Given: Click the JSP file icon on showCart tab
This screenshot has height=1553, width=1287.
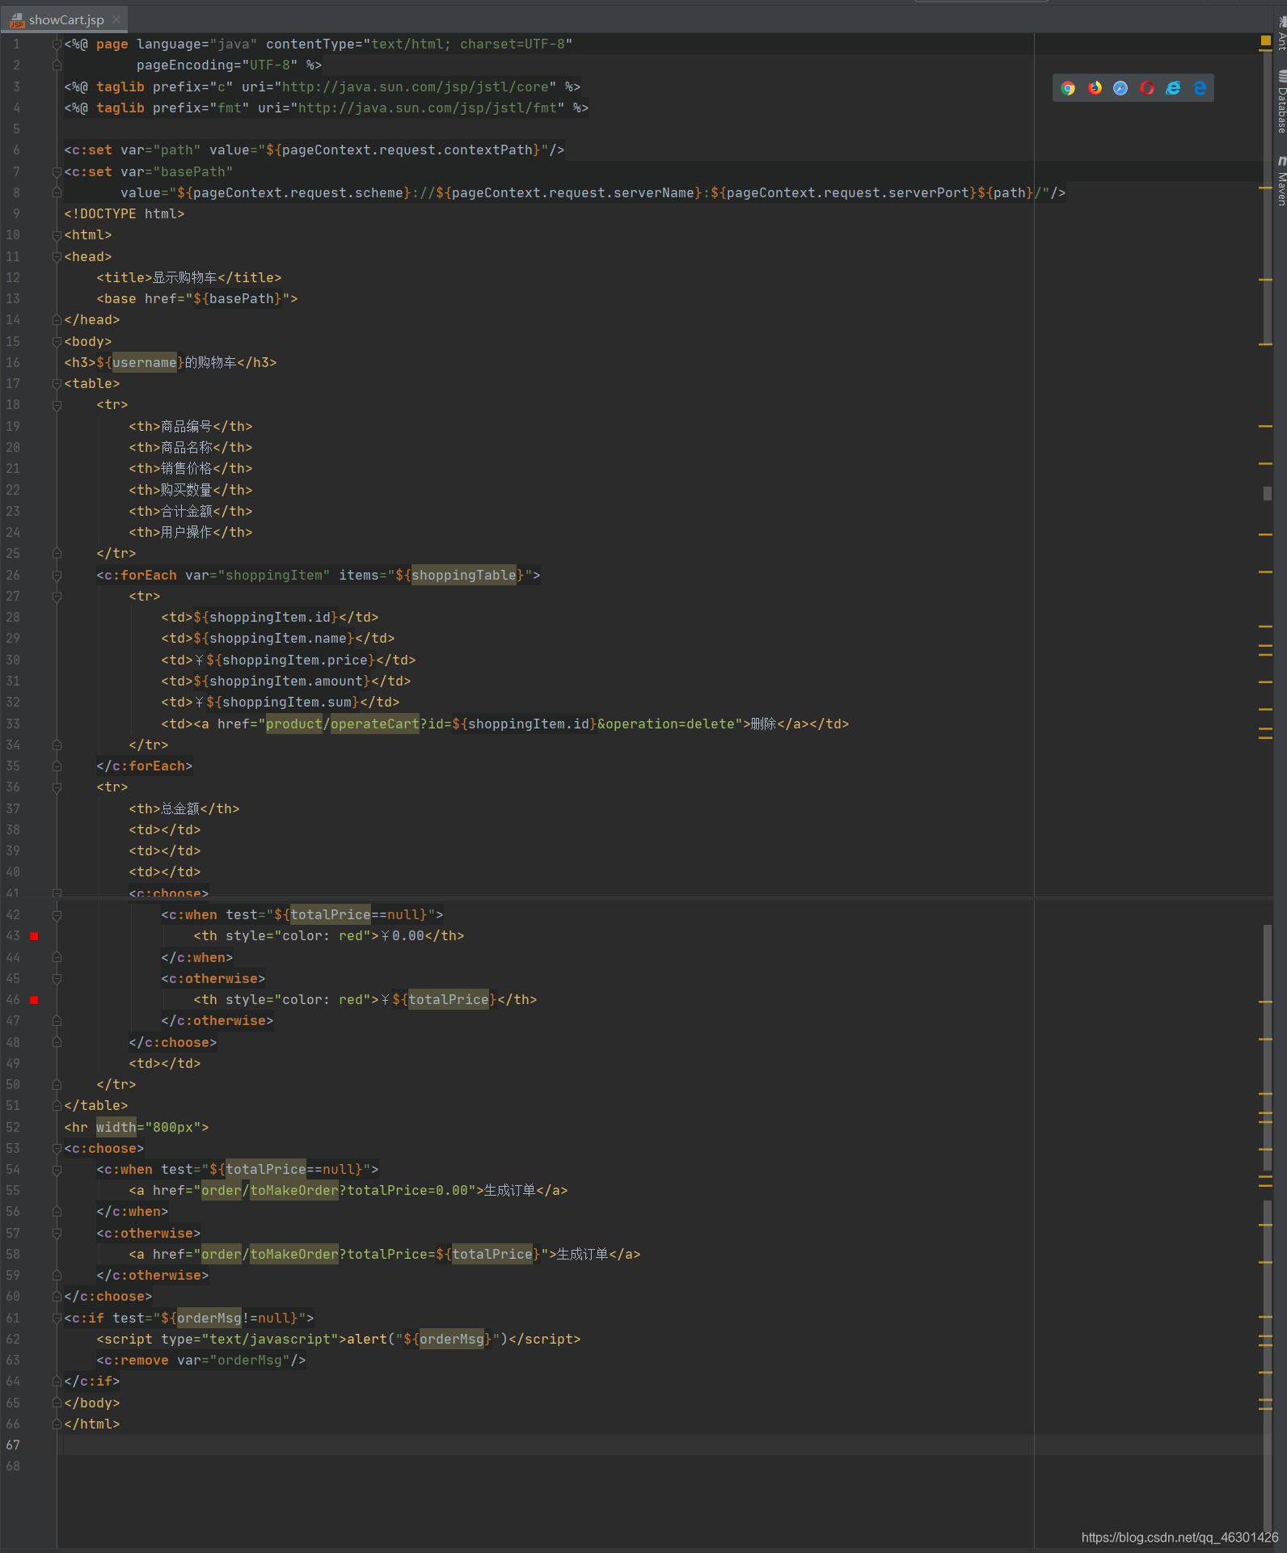Looking at the screenshot, I should click(17, 20).
